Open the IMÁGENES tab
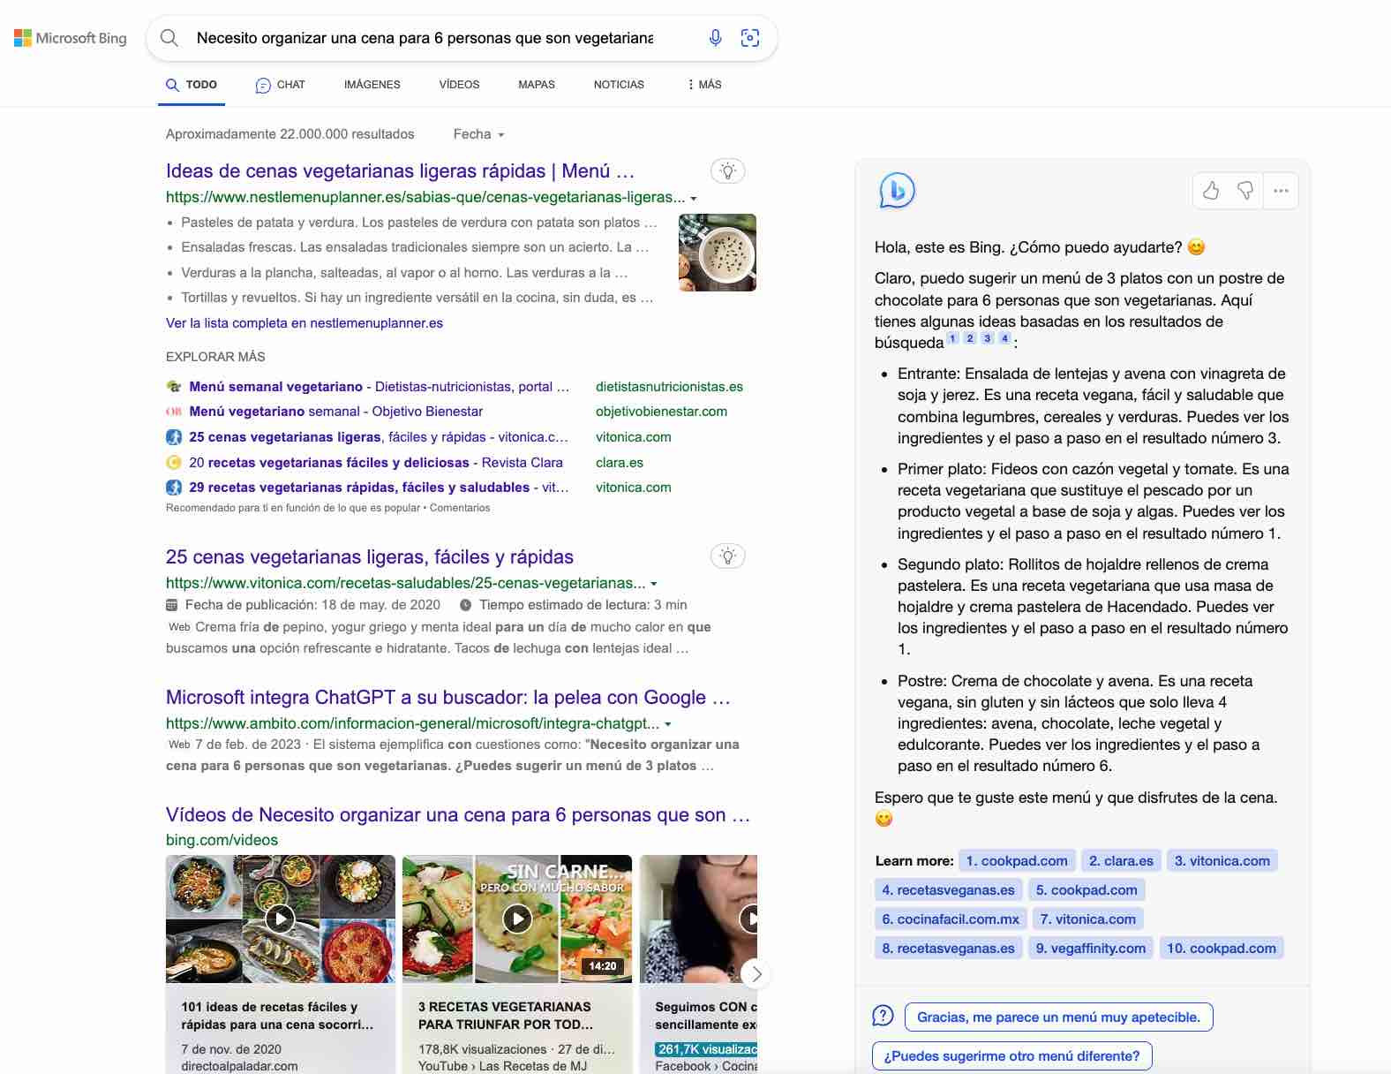Viewport: 1391px width, 1074px height. [372, 85]
